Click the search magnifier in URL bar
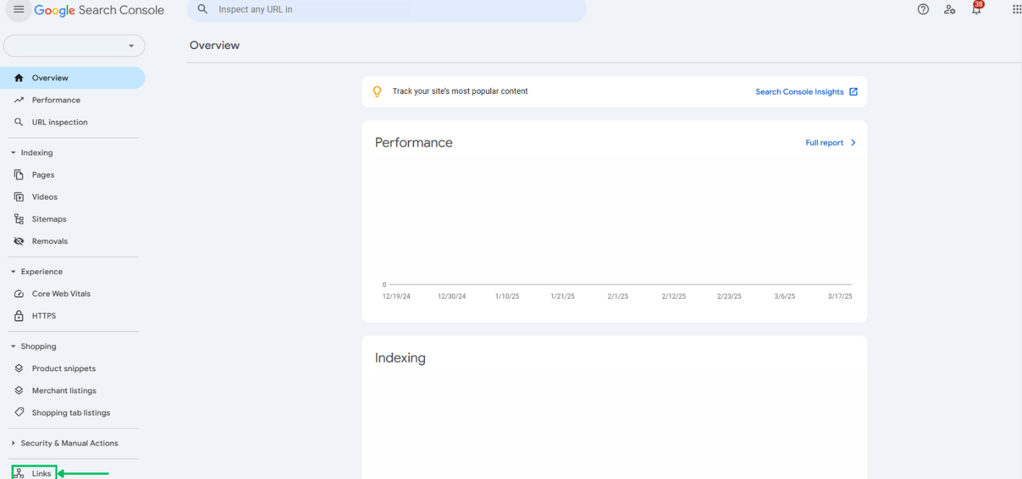Image resolution: width=1022 pixels, height=479 pixels. pyautogui.click(x=203, y=9)
